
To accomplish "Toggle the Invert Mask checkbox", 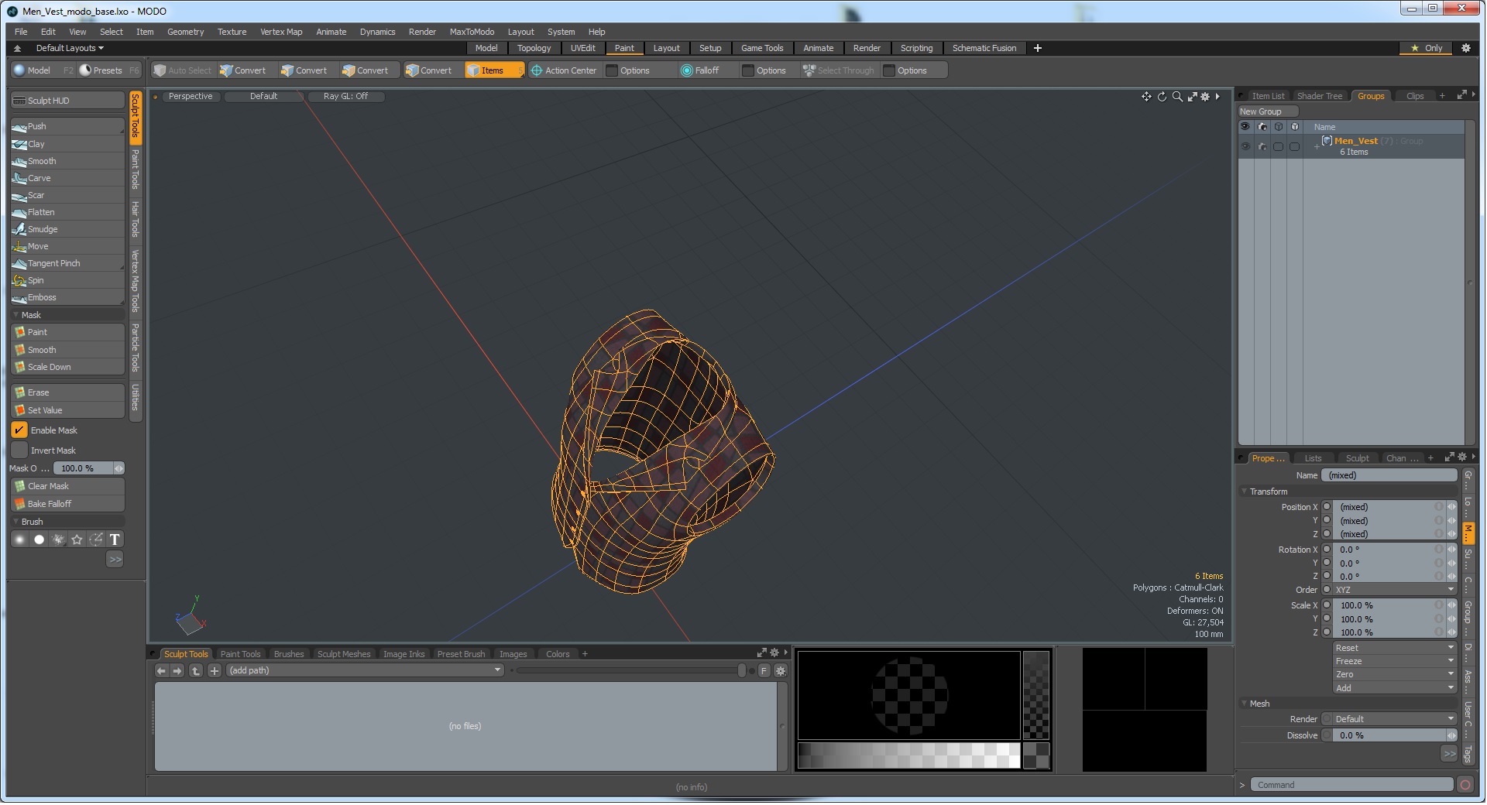I will tap(19, 450).
